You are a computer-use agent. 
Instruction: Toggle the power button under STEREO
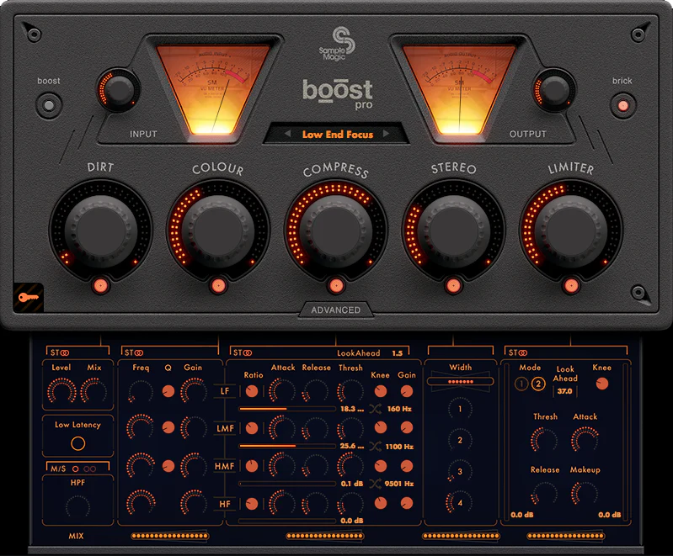tap(453, 285)
